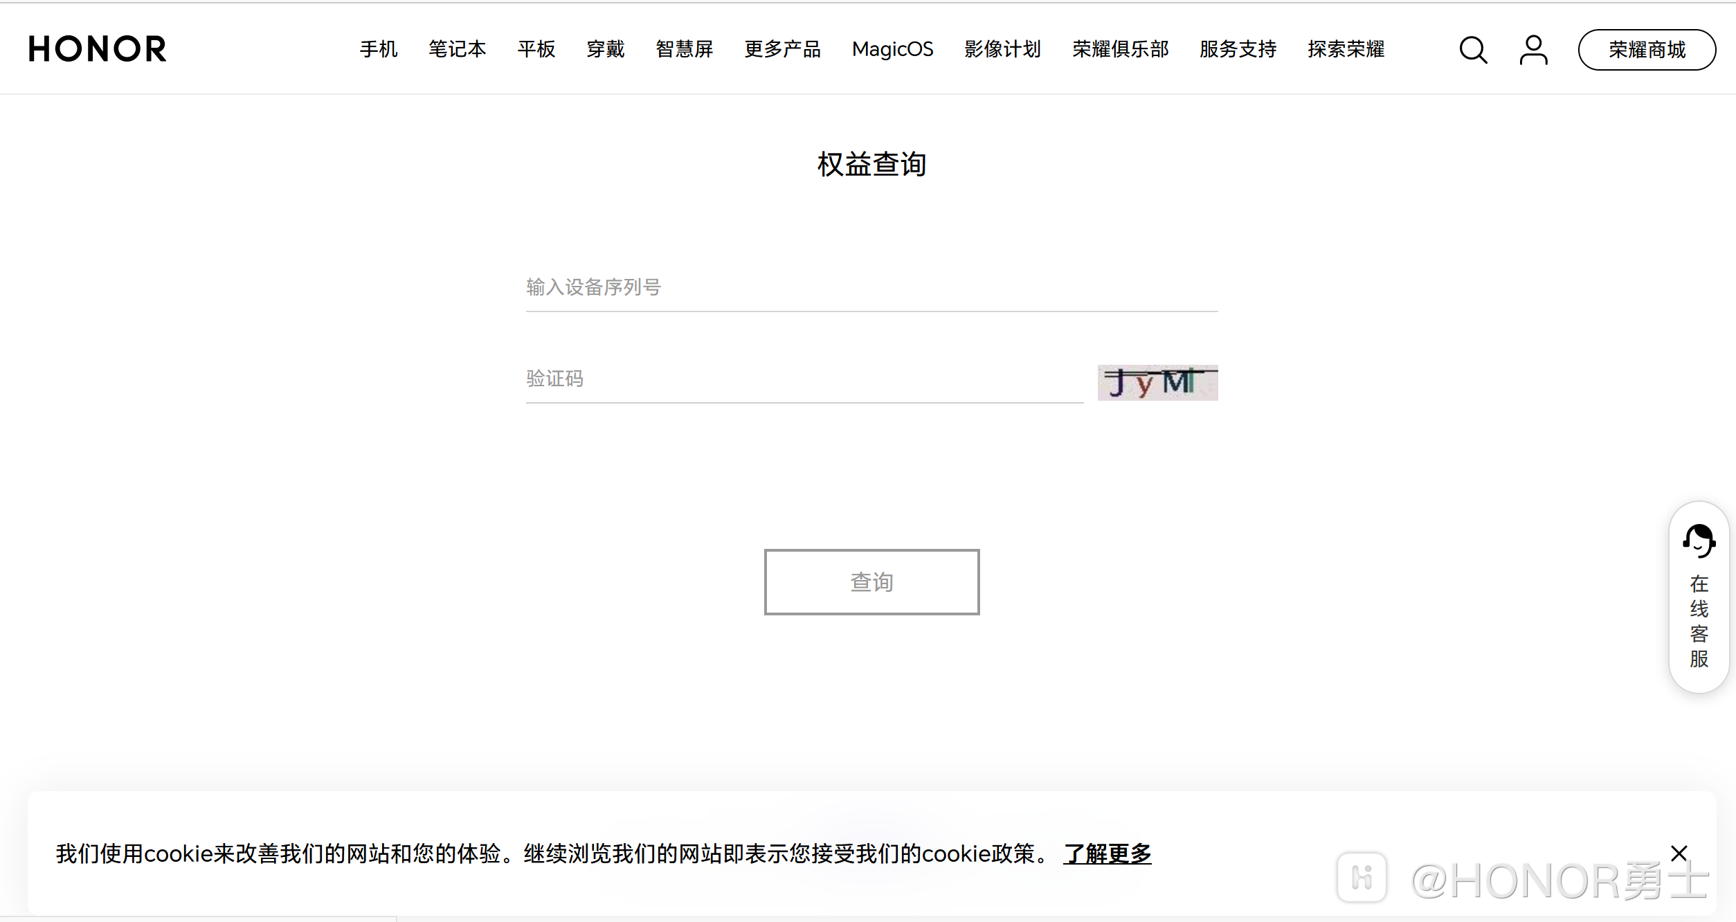This screenshot has width=1736, height=922.
Task: Click the user account icon
Action: (1533, 50)
